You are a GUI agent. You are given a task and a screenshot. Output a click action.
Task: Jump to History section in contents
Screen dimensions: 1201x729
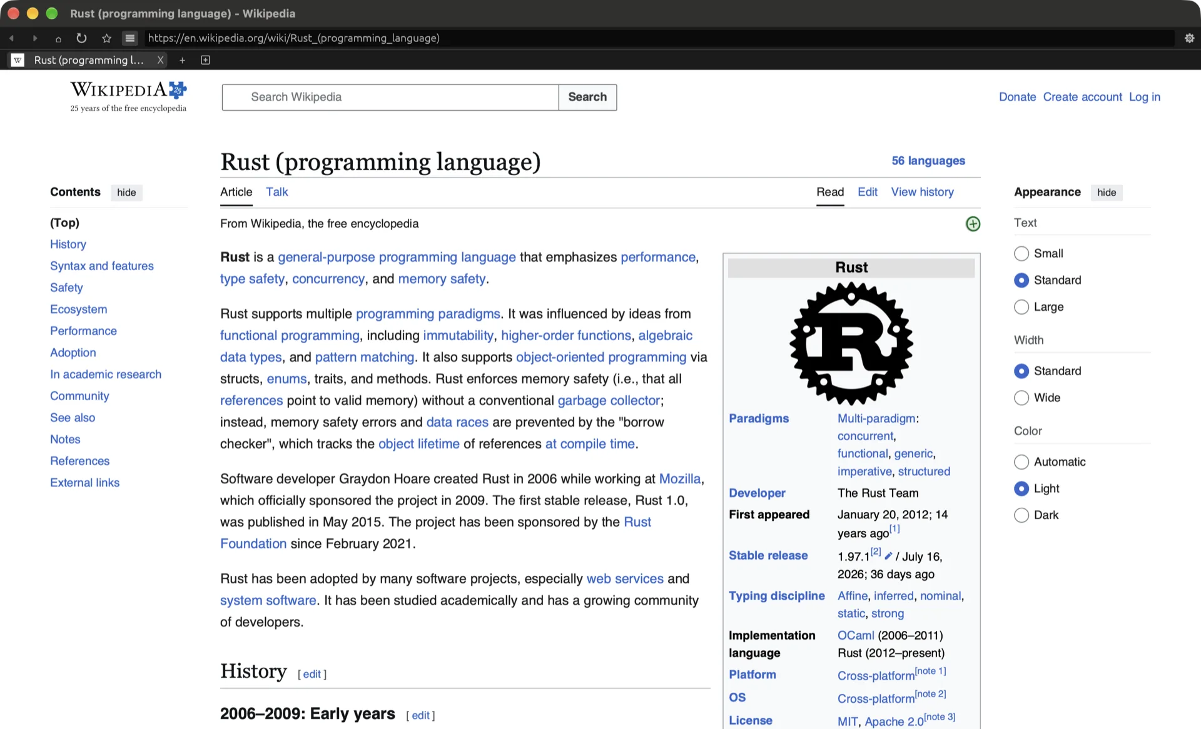click(x=68, y=244)
